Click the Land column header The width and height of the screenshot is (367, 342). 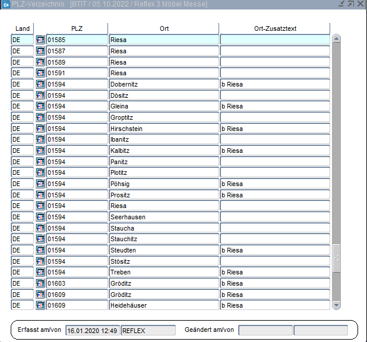click(x=23, y=28)
